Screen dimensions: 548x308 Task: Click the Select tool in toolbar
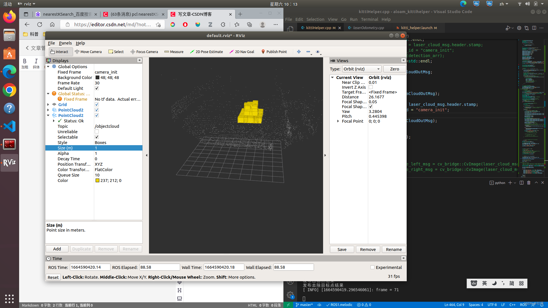[116, 52]
